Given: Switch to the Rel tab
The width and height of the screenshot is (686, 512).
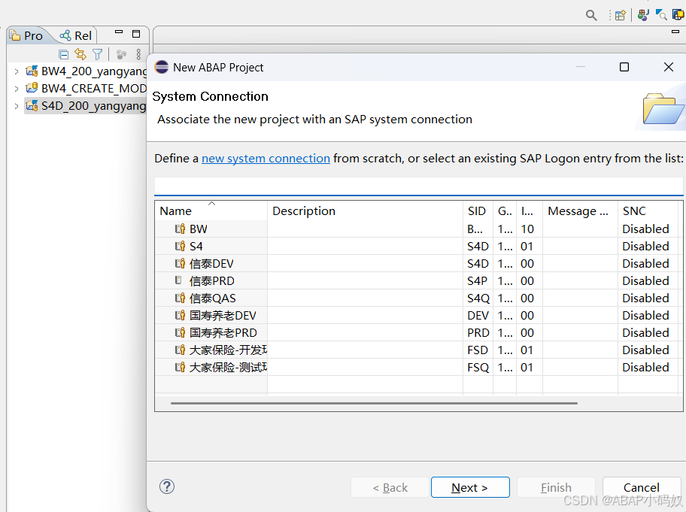Looking at the screenshot, I should [76, 35].
